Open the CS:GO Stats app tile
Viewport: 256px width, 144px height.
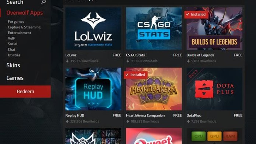[154, 28]
